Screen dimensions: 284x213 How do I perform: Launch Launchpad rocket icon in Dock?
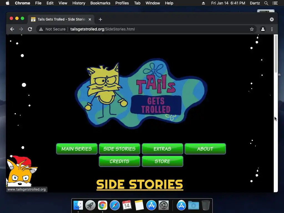pyautogui.click(x=90, y=205)
